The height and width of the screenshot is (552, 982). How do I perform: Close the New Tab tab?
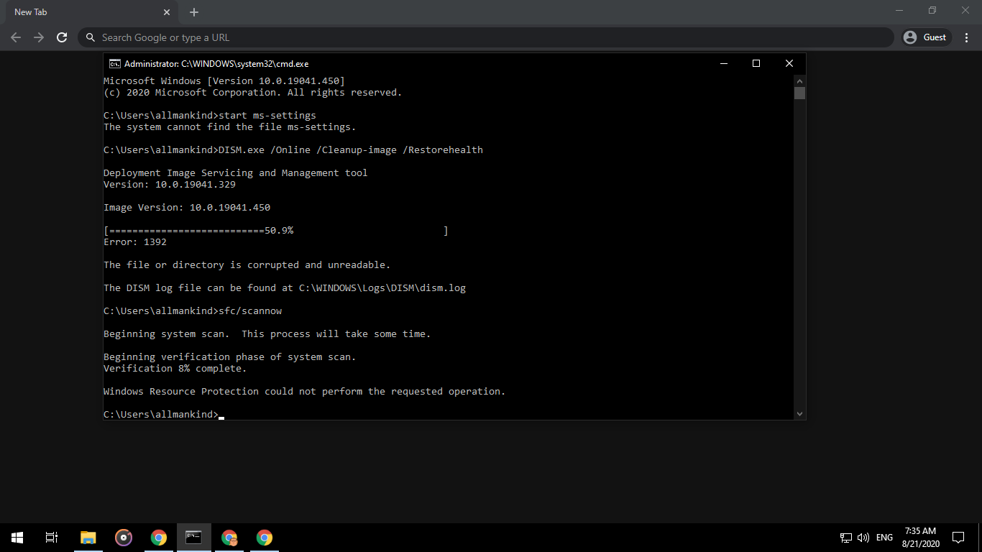(x=167, y=12)
